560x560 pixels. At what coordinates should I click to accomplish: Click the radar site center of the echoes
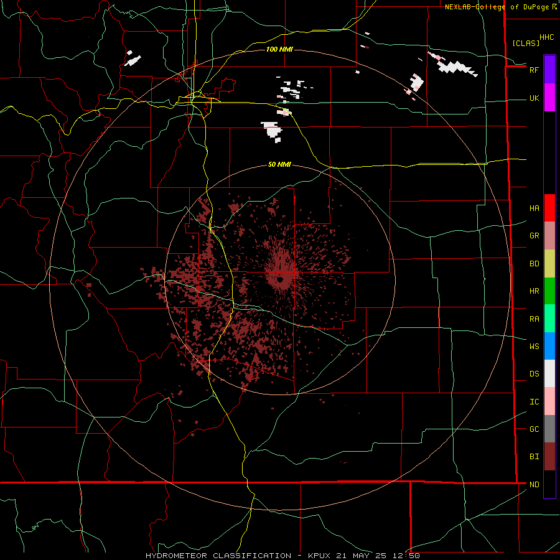pyautogui.click(x=281, y=279)
